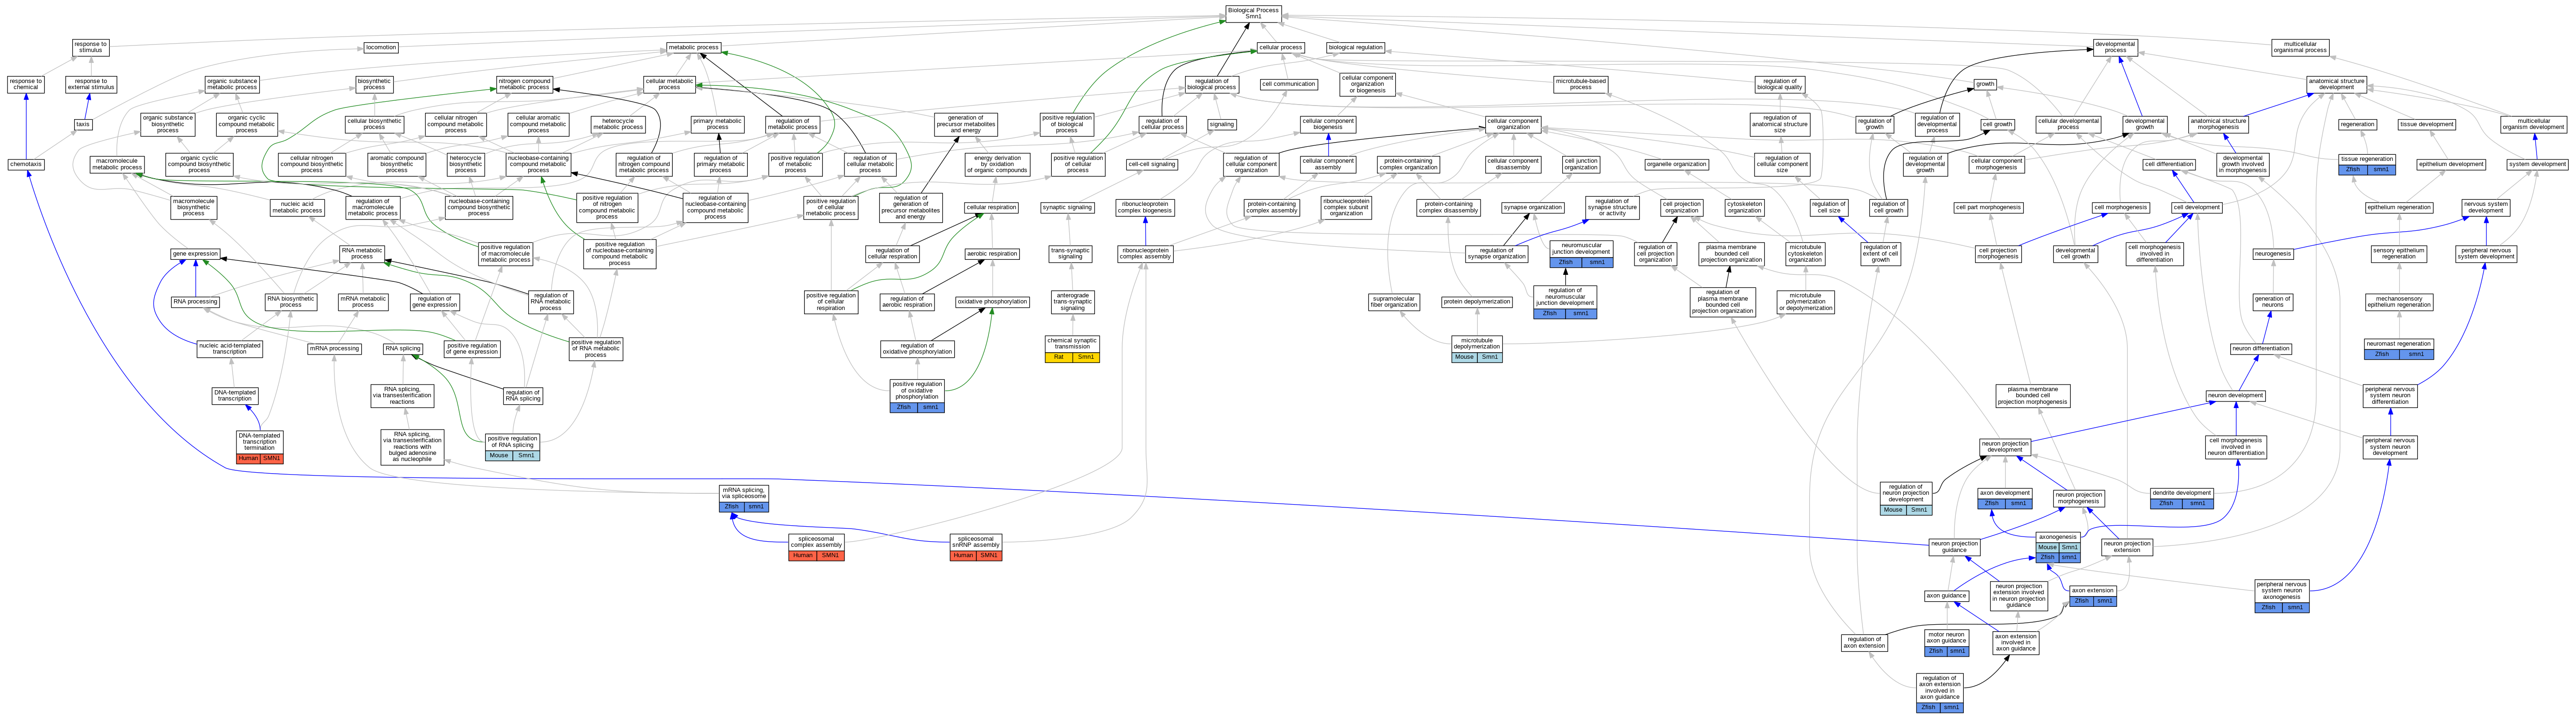
Task: Select 'supramolecular fiber organization' node
Action: pos(1393,301)
